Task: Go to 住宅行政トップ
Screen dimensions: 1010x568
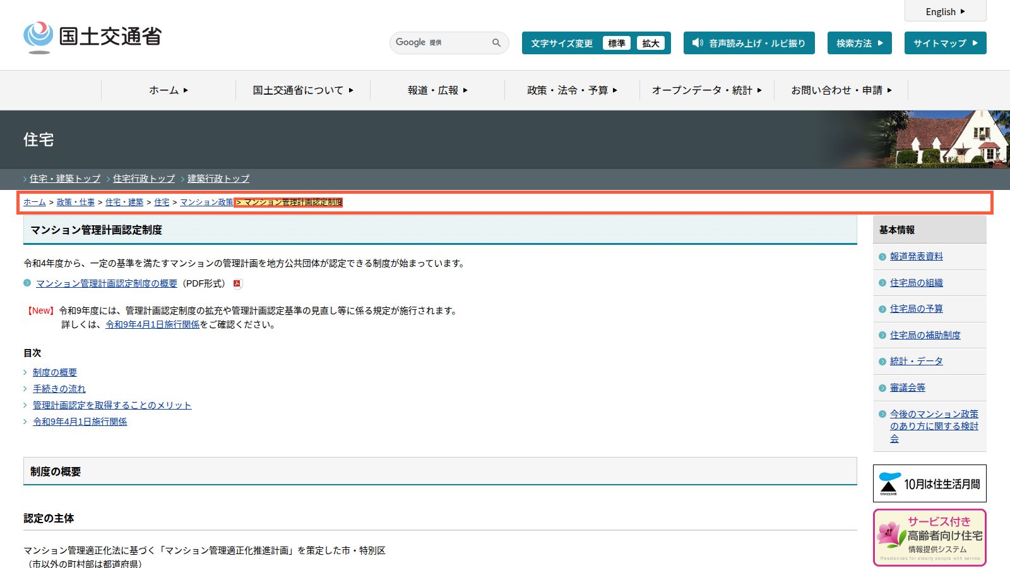Action: (144, 179)
